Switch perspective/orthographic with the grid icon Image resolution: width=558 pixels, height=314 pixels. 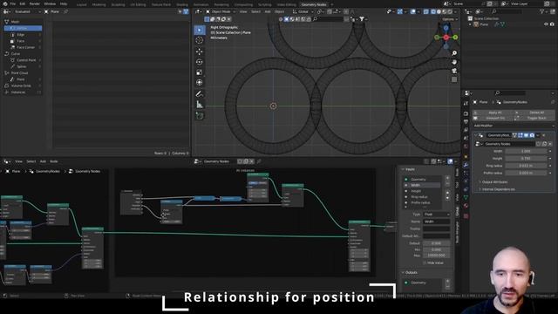[454, 79]
